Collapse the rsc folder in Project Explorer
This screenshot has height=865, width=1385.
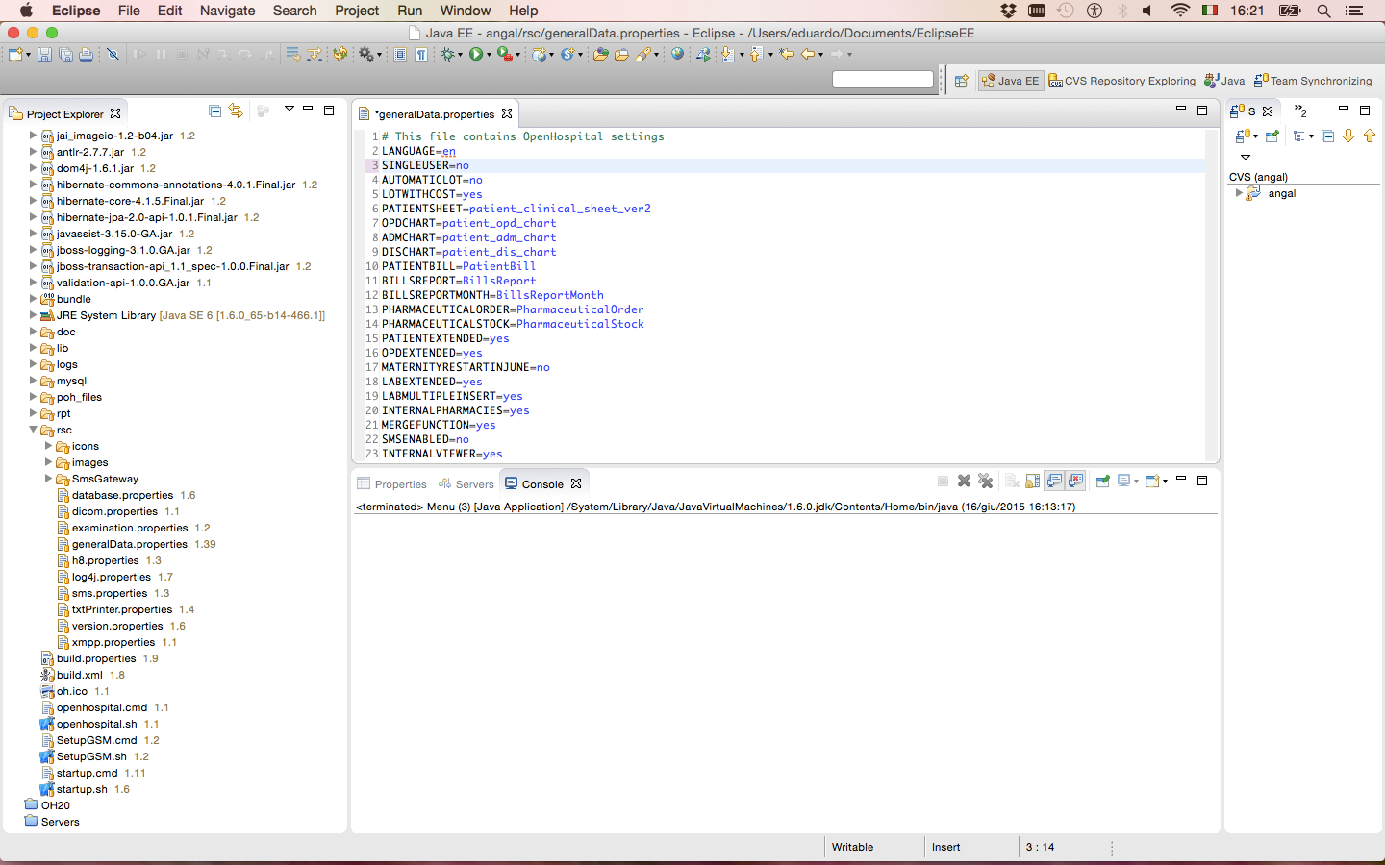click(x=33, y=430)
